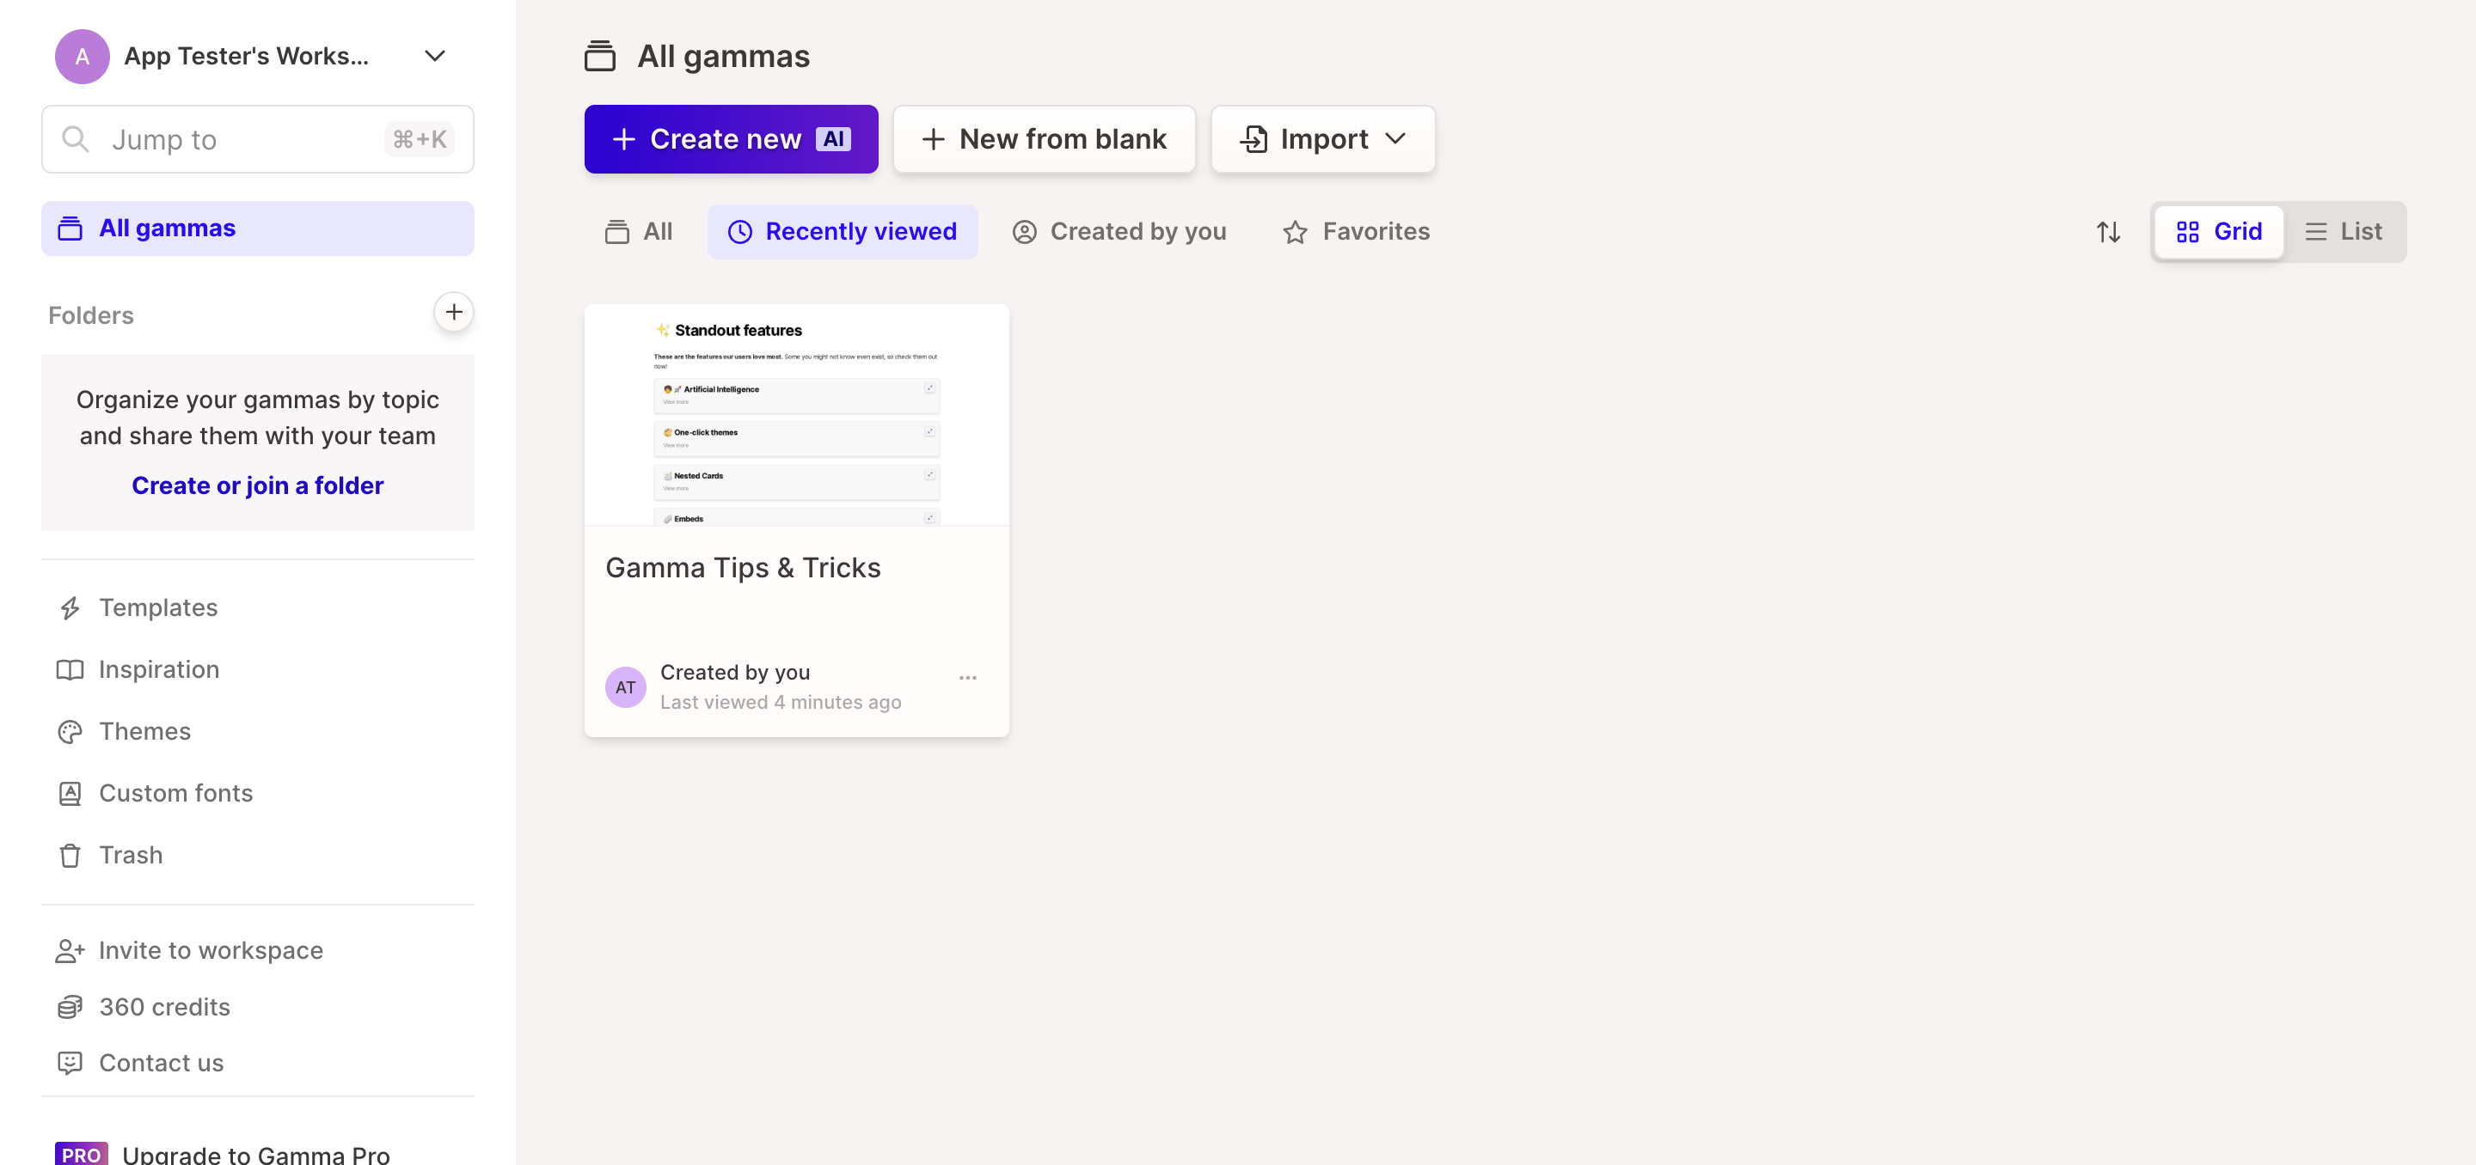
Task: Open the card's three-dot options menu
Action: point(967,678)
